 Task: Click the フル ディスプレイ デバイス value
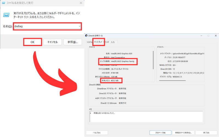(x=119, y=69)
